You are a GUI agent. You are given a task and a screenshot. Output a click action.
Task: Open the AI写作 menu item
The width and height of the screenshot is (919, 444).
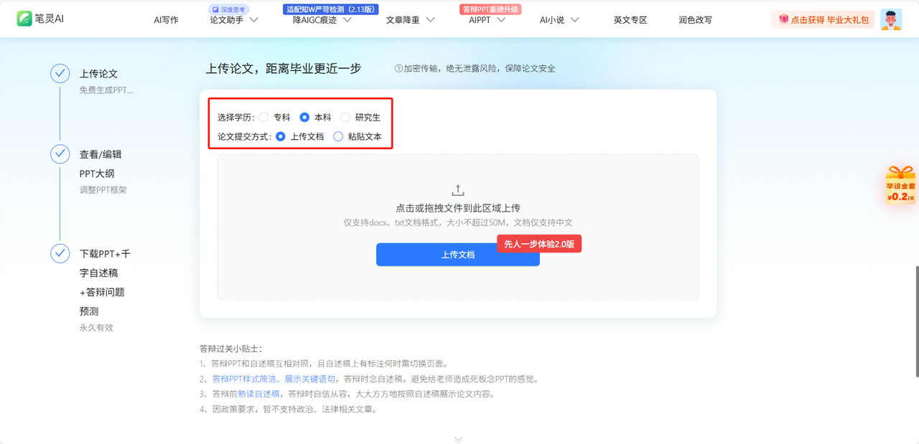tap(166, 20)
